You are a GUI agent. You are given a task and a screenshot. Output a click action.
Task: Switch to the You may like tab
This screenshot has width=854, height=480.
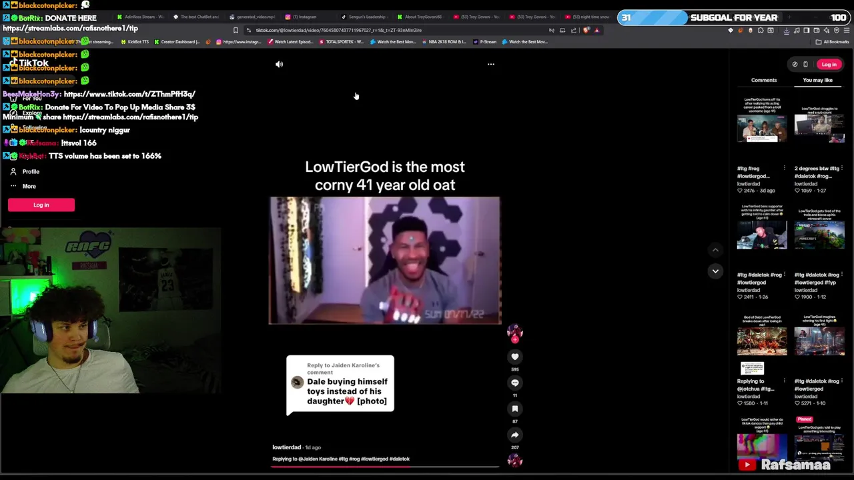pos(817,80)
